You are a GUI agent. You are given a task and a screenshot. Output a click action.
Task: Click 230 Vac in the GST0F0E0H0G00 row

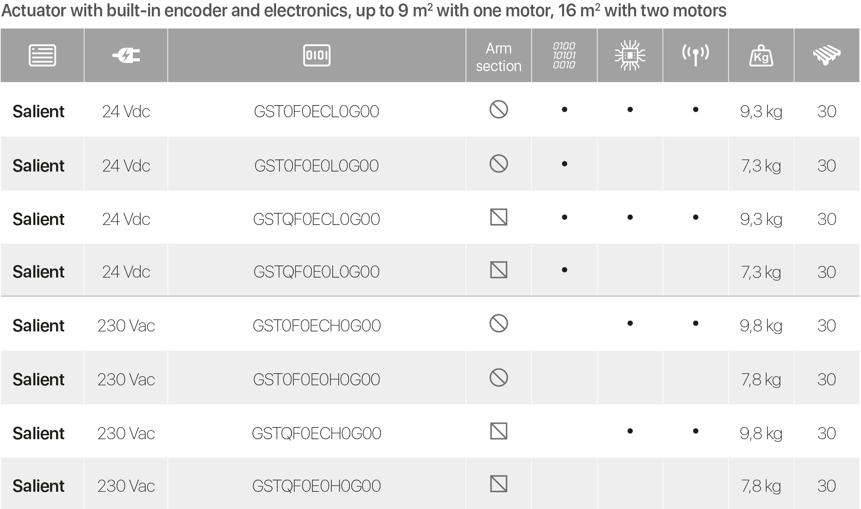tap(126, 380)
